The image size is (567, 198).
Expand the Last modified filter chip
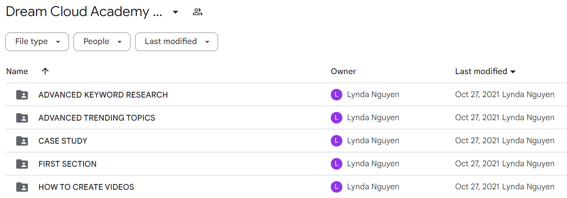pos(176,42)
